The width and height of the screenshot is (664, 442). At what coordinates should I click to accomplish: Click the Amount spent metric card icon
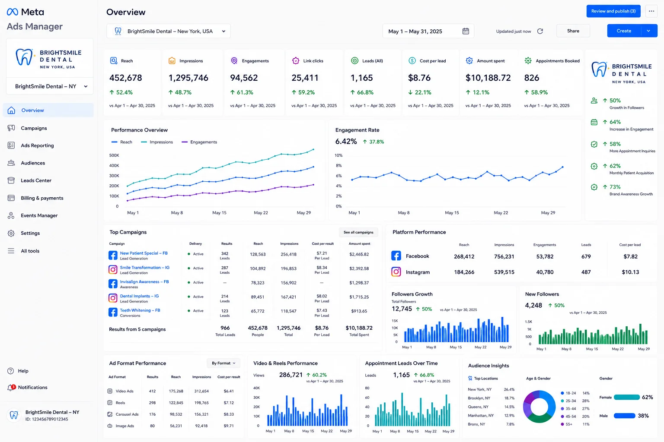pyautogui.click(x=469, y=61)
